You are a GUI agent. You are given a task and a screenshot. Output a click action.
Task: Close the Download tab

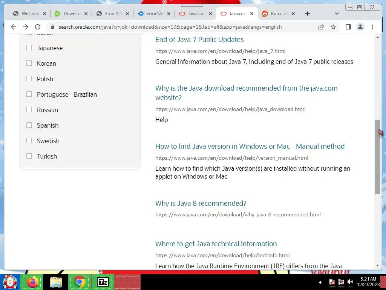pos(86,14)
